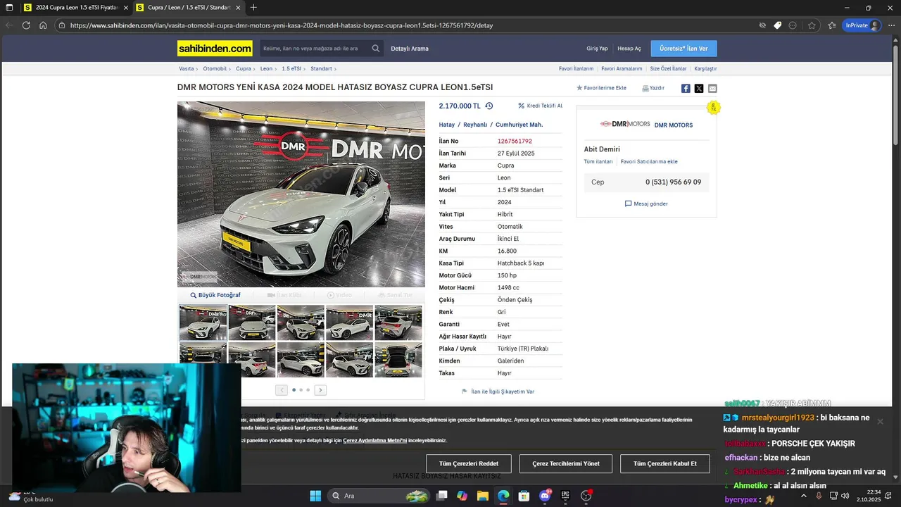Image resolution: width=901 pixels, height=507 pixels.
Task: Click Giriş Yap
Action: pyautogui.click(x=597, y=49)
